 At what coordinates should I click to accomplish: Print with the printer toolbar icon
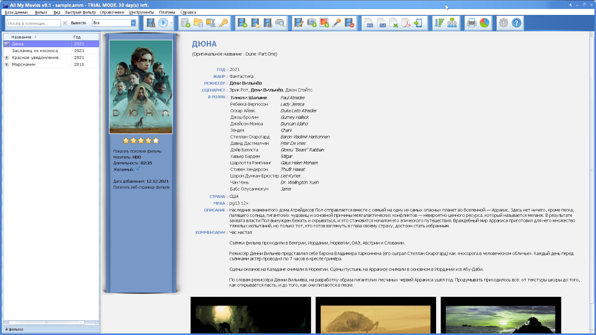[472, 23]
